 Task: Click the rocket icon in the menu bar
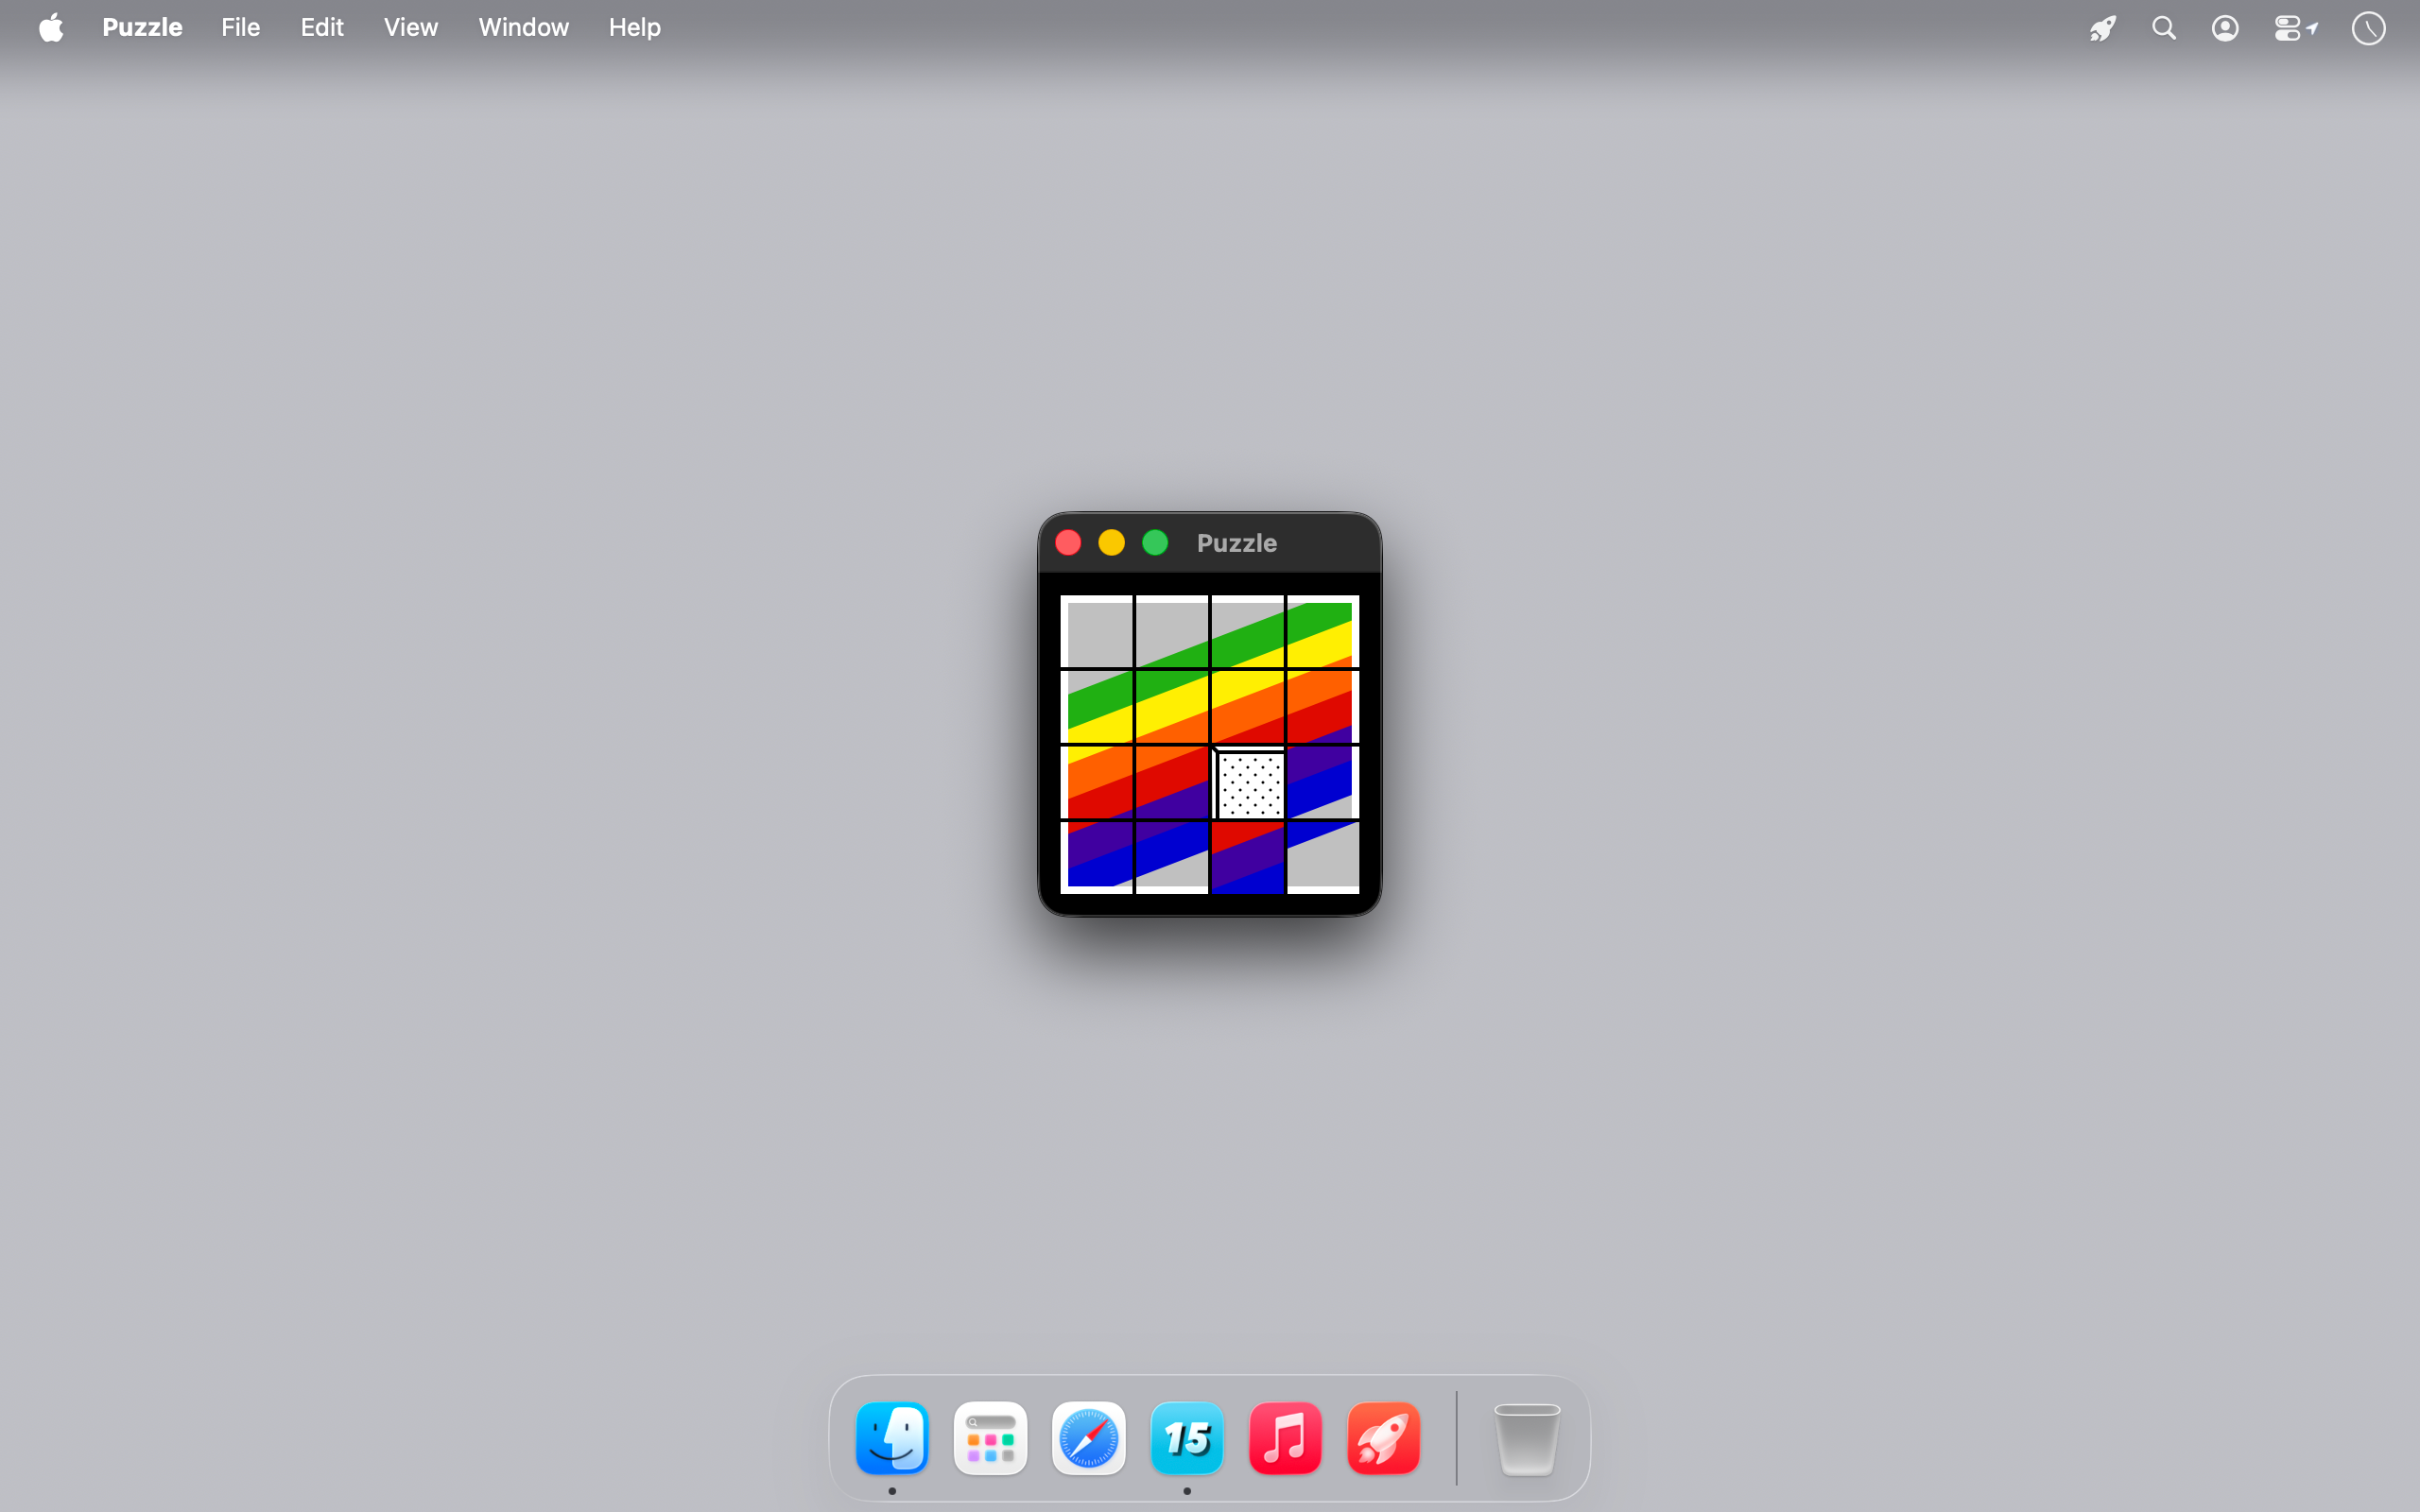coord(2102,28)
